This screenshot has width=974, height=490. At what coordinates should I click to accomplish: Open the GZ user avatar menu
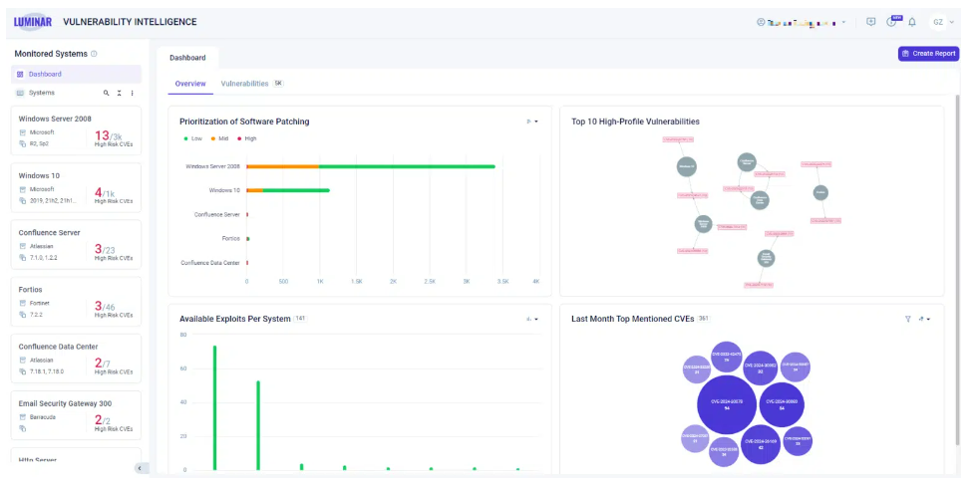click(942, 22)
